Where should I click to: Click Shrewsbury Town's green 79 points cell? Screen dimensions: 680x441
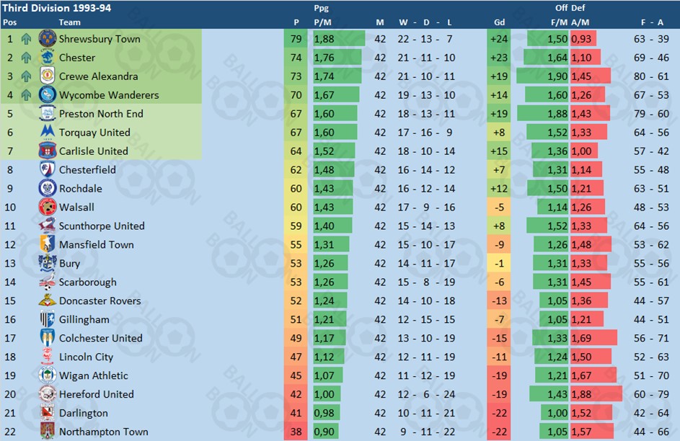point(296,39)
